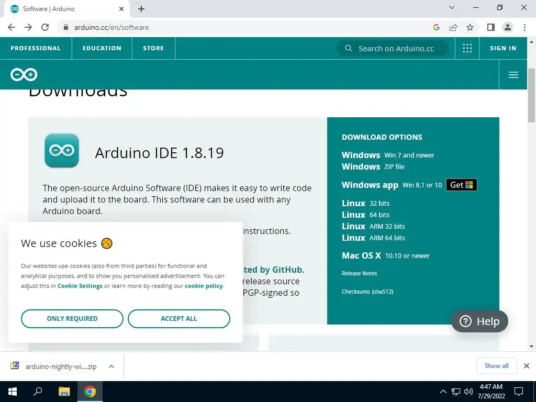Click the Google icon in the address bar
The height and width of the screenshot is (402, 536).
pyautogui.click(x=436, y=27)
